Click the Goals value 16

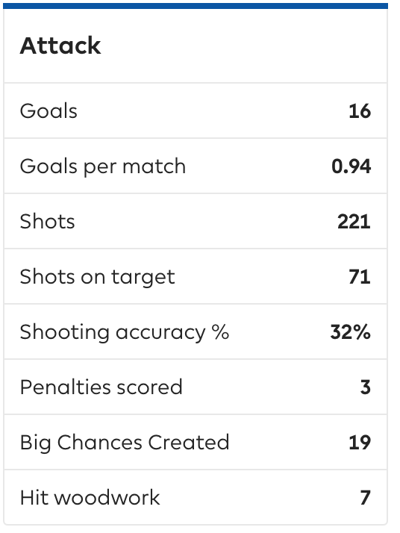click(360, 111)
